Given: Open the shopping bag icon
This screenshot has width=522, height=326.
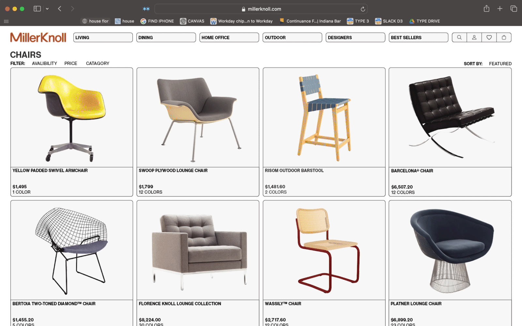Looking at the screenshot, I should [504, 37].
